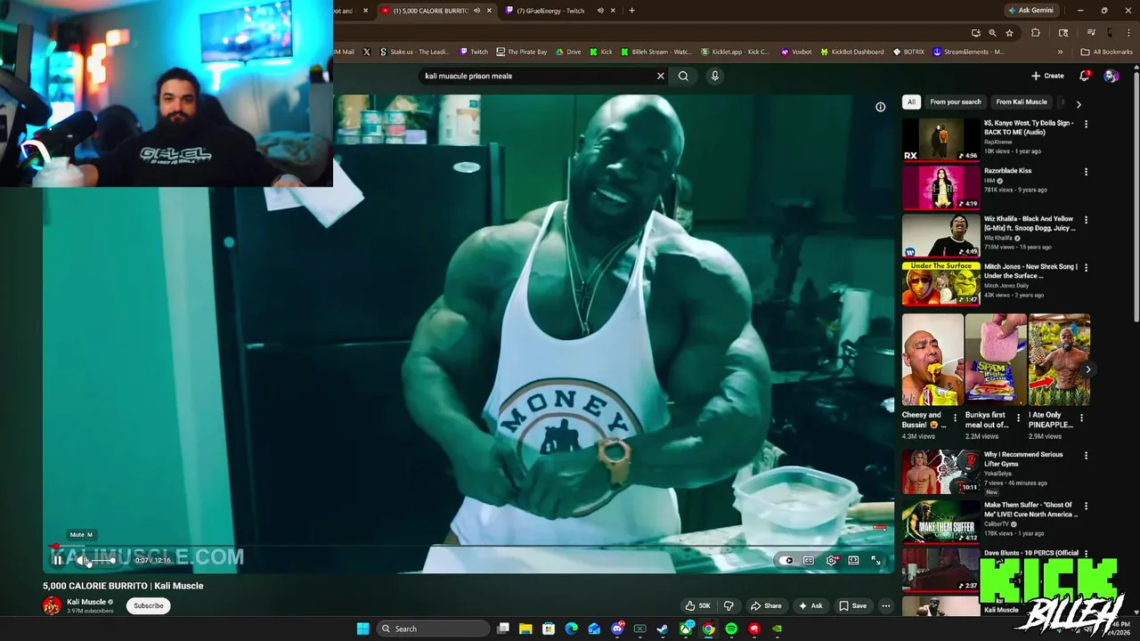
Task: Open the Kali Muscle channel avatar
Action: click(x=52, y=606)
